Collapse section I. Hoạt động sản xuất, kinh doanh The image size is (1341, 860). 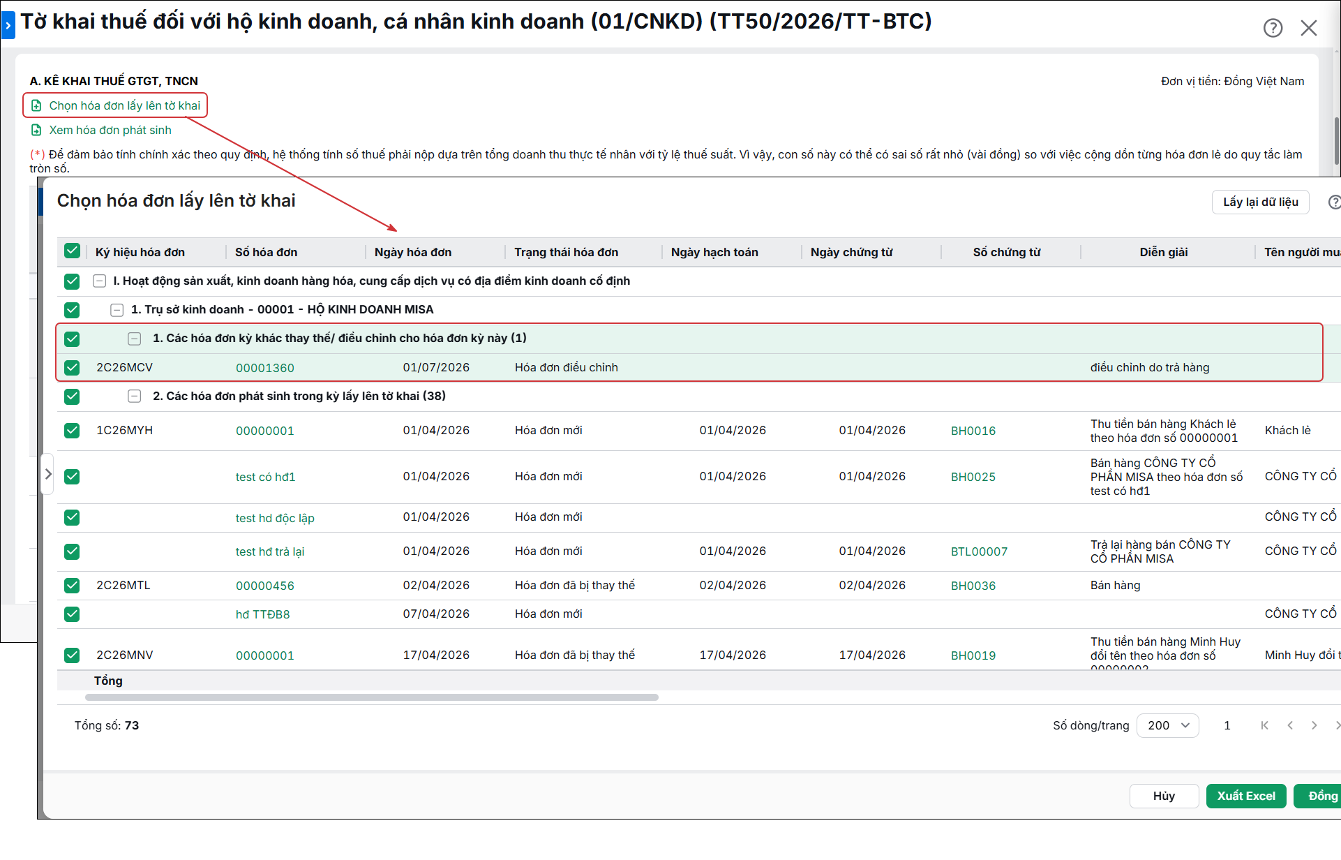pyautogui.click(x=100, y=281)
